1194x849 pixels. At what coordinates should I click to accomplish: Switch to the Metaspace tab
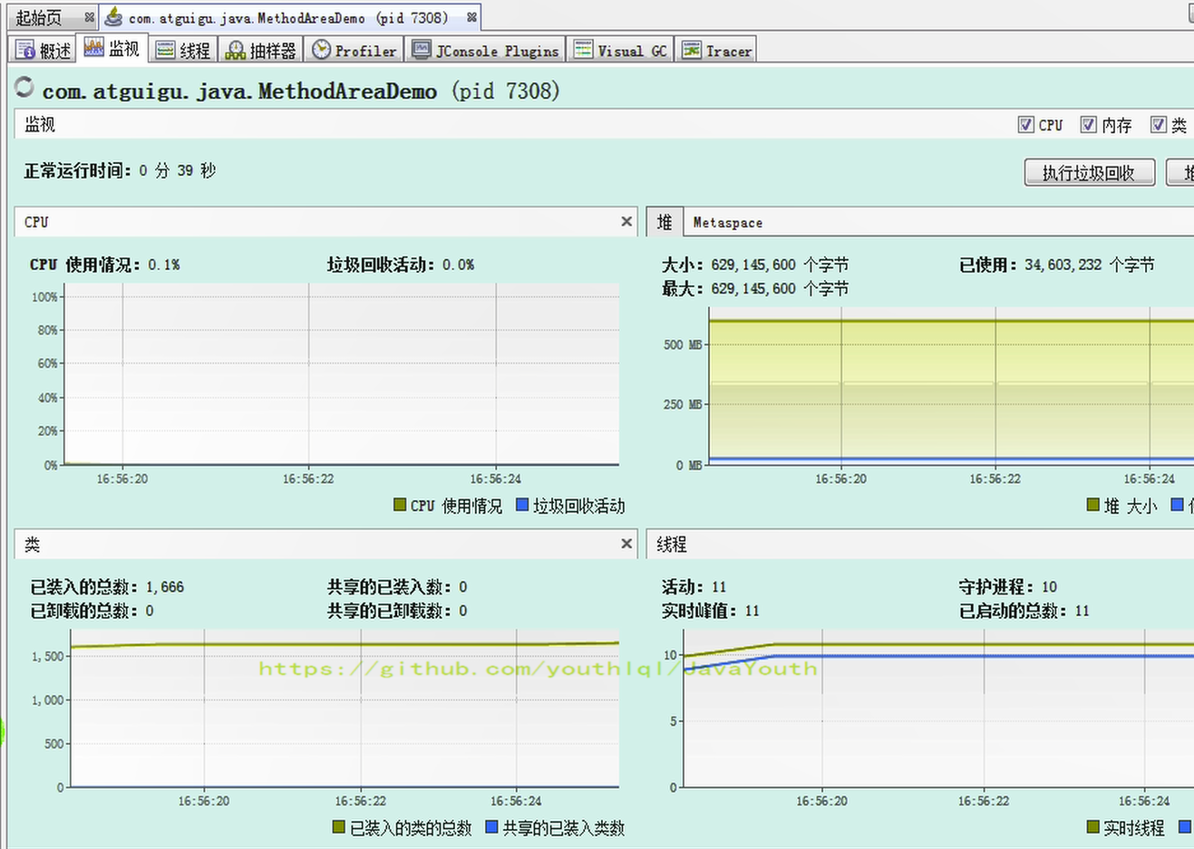click(x=727, y=222)
